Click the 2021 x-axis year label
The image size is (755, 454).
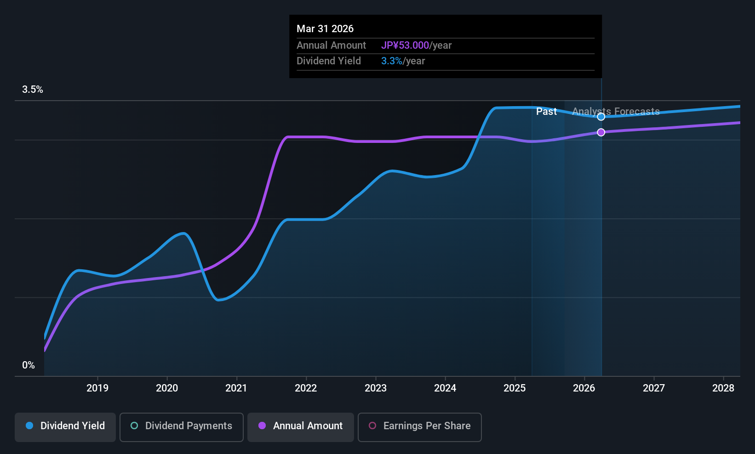(236, 388)
